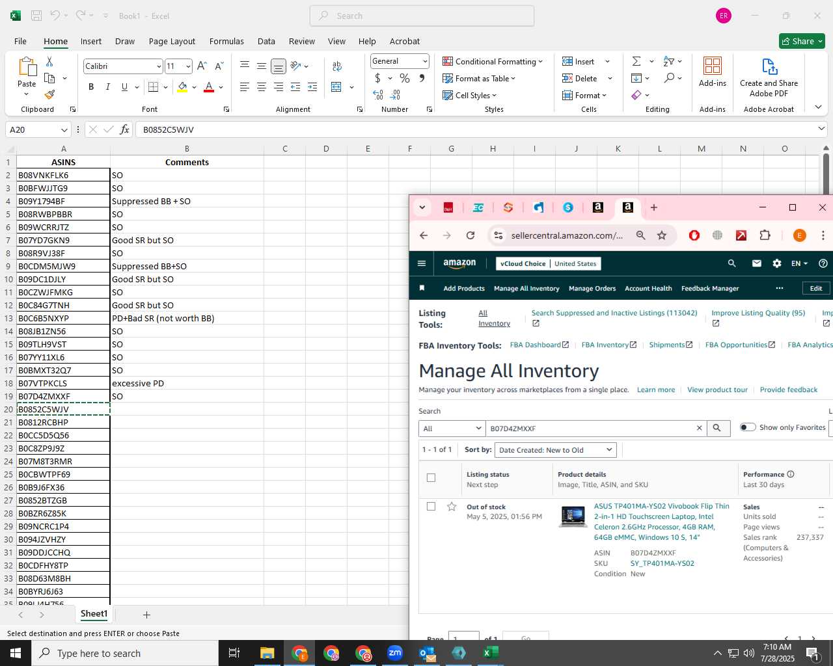Click Wrap Text icon in Alignment group

tap(336, 66)
